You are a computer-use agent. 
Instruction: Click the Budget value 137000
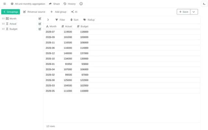pyautogui.click(x=84, y=53)
